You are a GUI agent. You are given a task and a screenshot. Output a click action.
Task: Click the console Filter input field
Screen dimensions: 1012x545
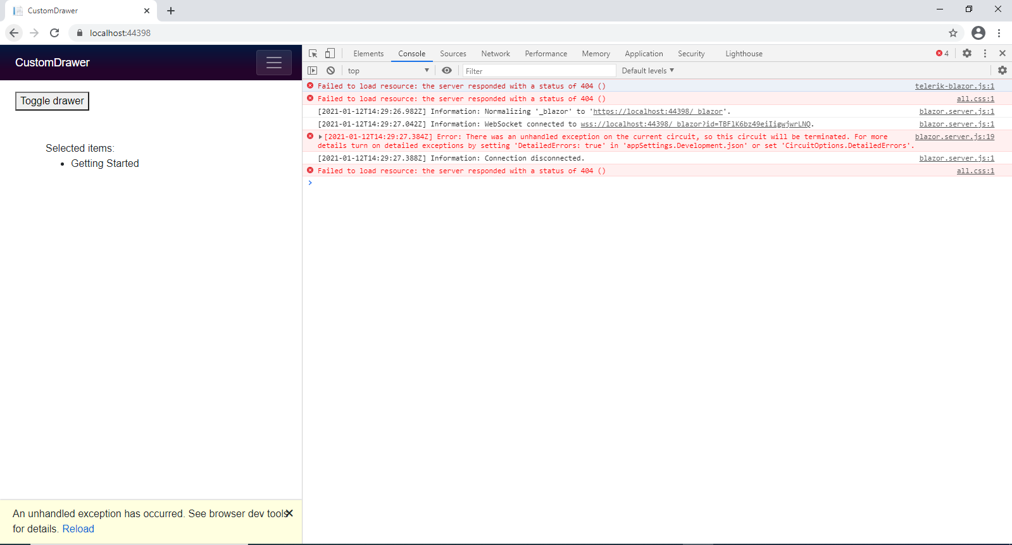tap(539, 71)
